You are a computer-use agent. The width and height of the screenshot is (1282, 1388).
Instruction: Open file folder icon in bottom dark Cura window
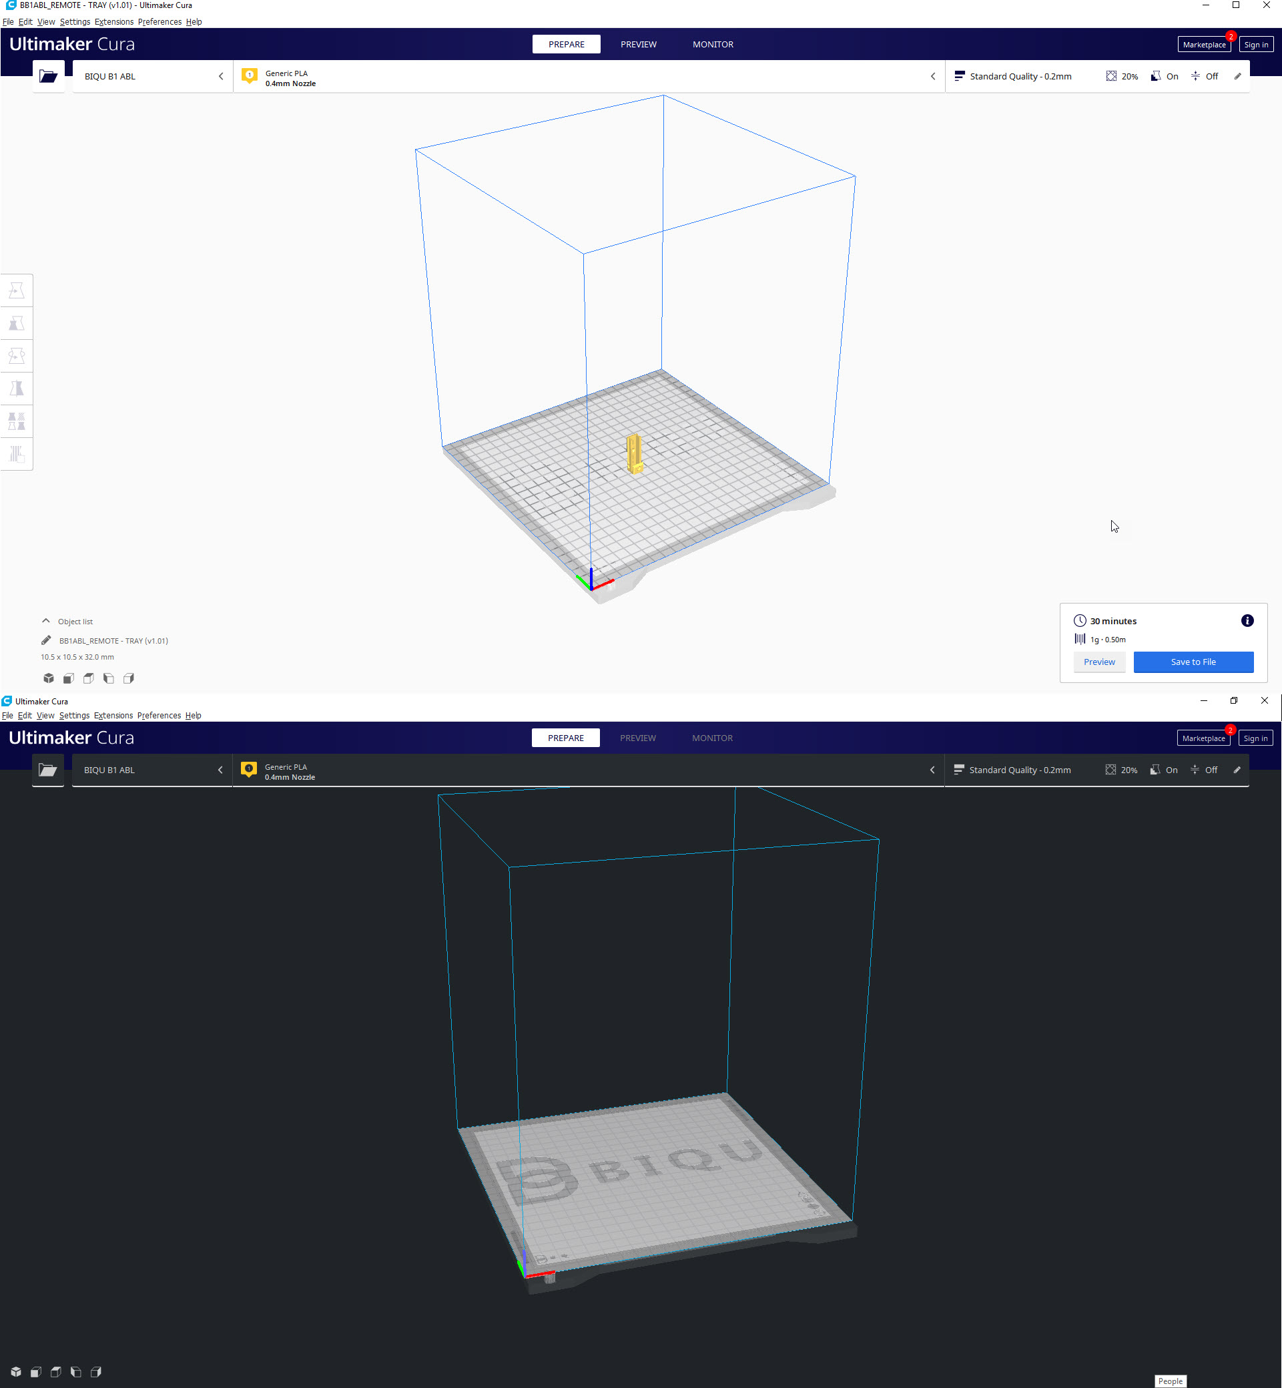(x=48, y=770)
